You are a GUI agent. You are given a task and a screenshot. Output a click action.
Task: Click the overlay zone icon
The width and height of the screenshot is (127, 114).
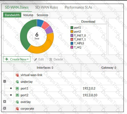17,102
